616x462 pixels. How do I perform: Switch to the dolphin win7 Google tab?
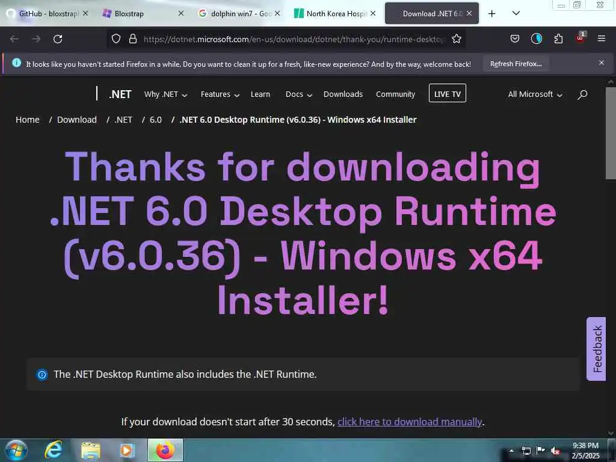click(x=239, y=13)
